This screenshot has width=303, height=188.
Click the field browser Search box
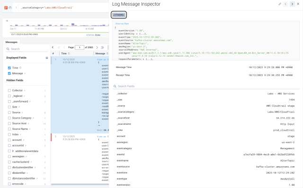[x=27, y=49]
